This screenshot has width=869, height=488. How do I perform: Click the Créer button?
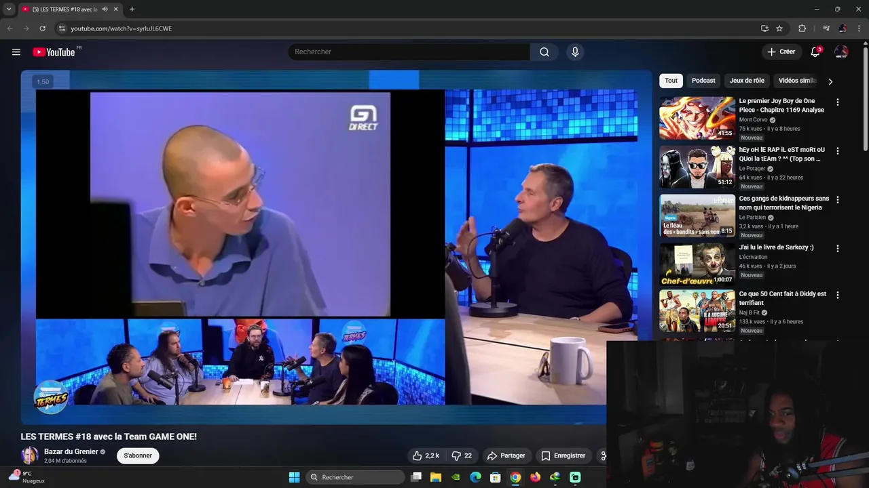tap(781, 52)
